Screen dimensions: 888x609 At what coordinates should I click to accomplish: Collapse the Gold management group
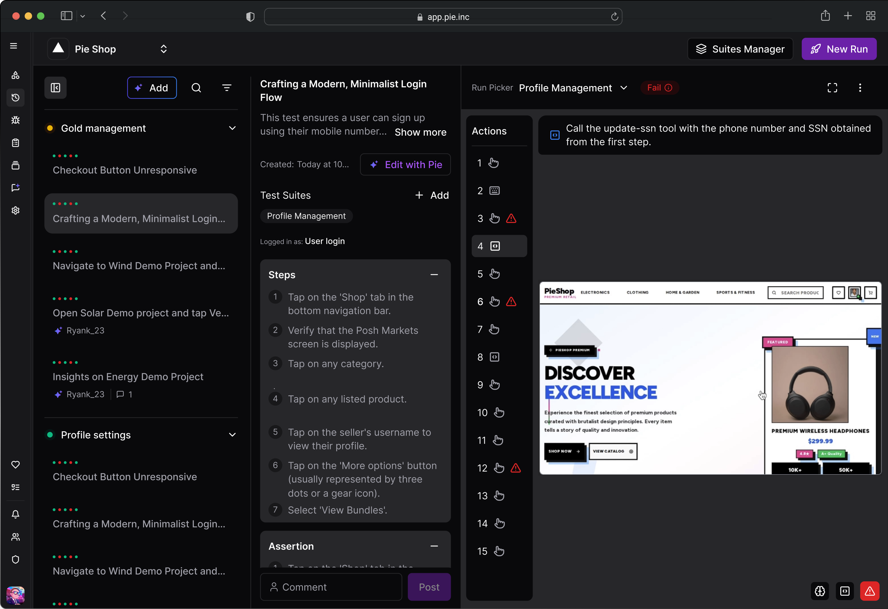click(x=232, y=128)
